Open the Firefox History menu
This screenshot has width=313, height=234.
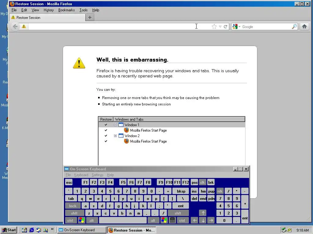(x=49, y=10)
